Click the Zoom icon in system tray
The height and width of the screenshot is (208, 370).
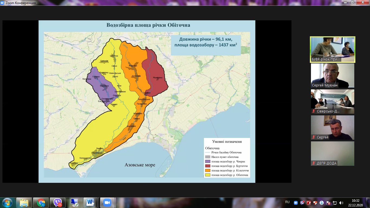[296, 203]
